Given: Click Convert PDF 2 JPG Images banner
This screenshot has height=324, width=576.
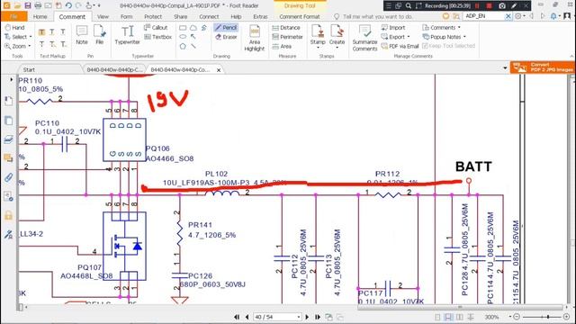Looking at the screenshot, I should (542, 67).
